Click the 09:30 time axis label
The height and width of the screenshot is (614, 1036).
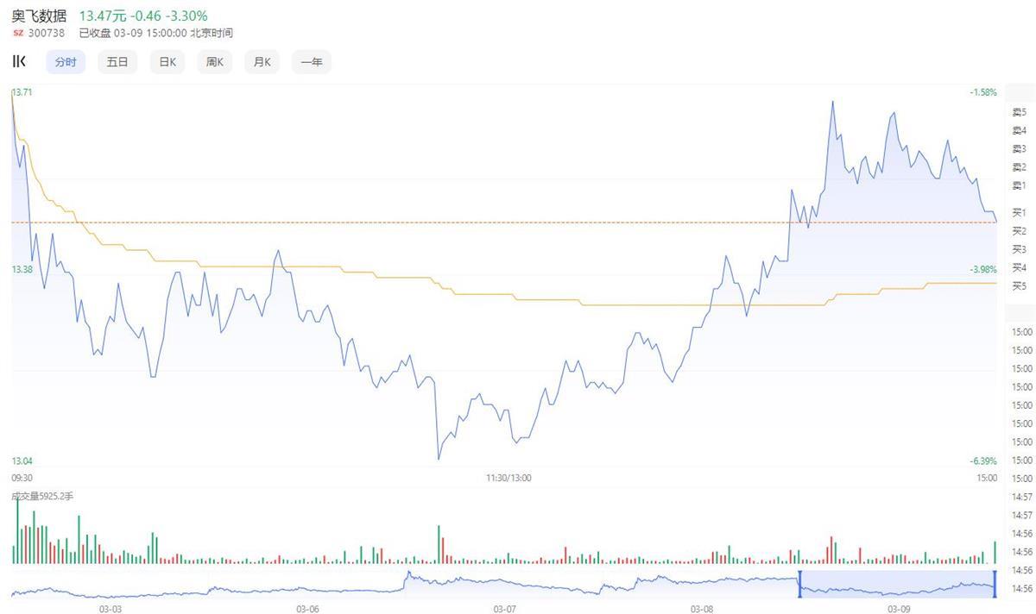pos(22,478)
